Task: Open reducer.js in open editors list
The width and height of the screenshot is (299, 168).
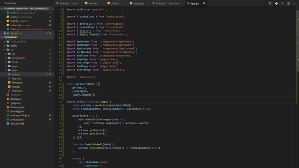Action: point(27,25)
